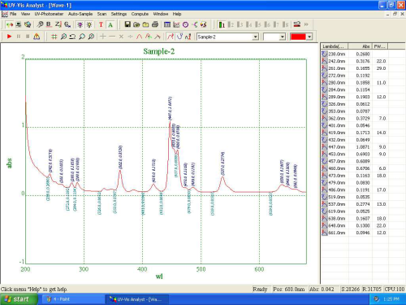Click the plus (add spectra) icon

click(103, 37)
